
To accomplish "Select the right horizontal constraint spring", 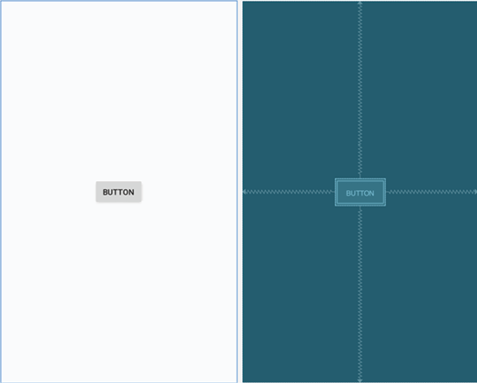I will (x=431, y=192).
